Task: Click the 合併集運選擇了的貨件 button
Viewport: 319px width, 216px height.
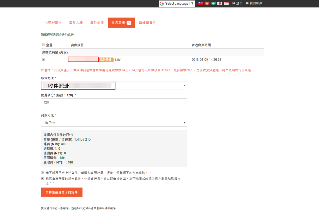Action: coord(62,192)
